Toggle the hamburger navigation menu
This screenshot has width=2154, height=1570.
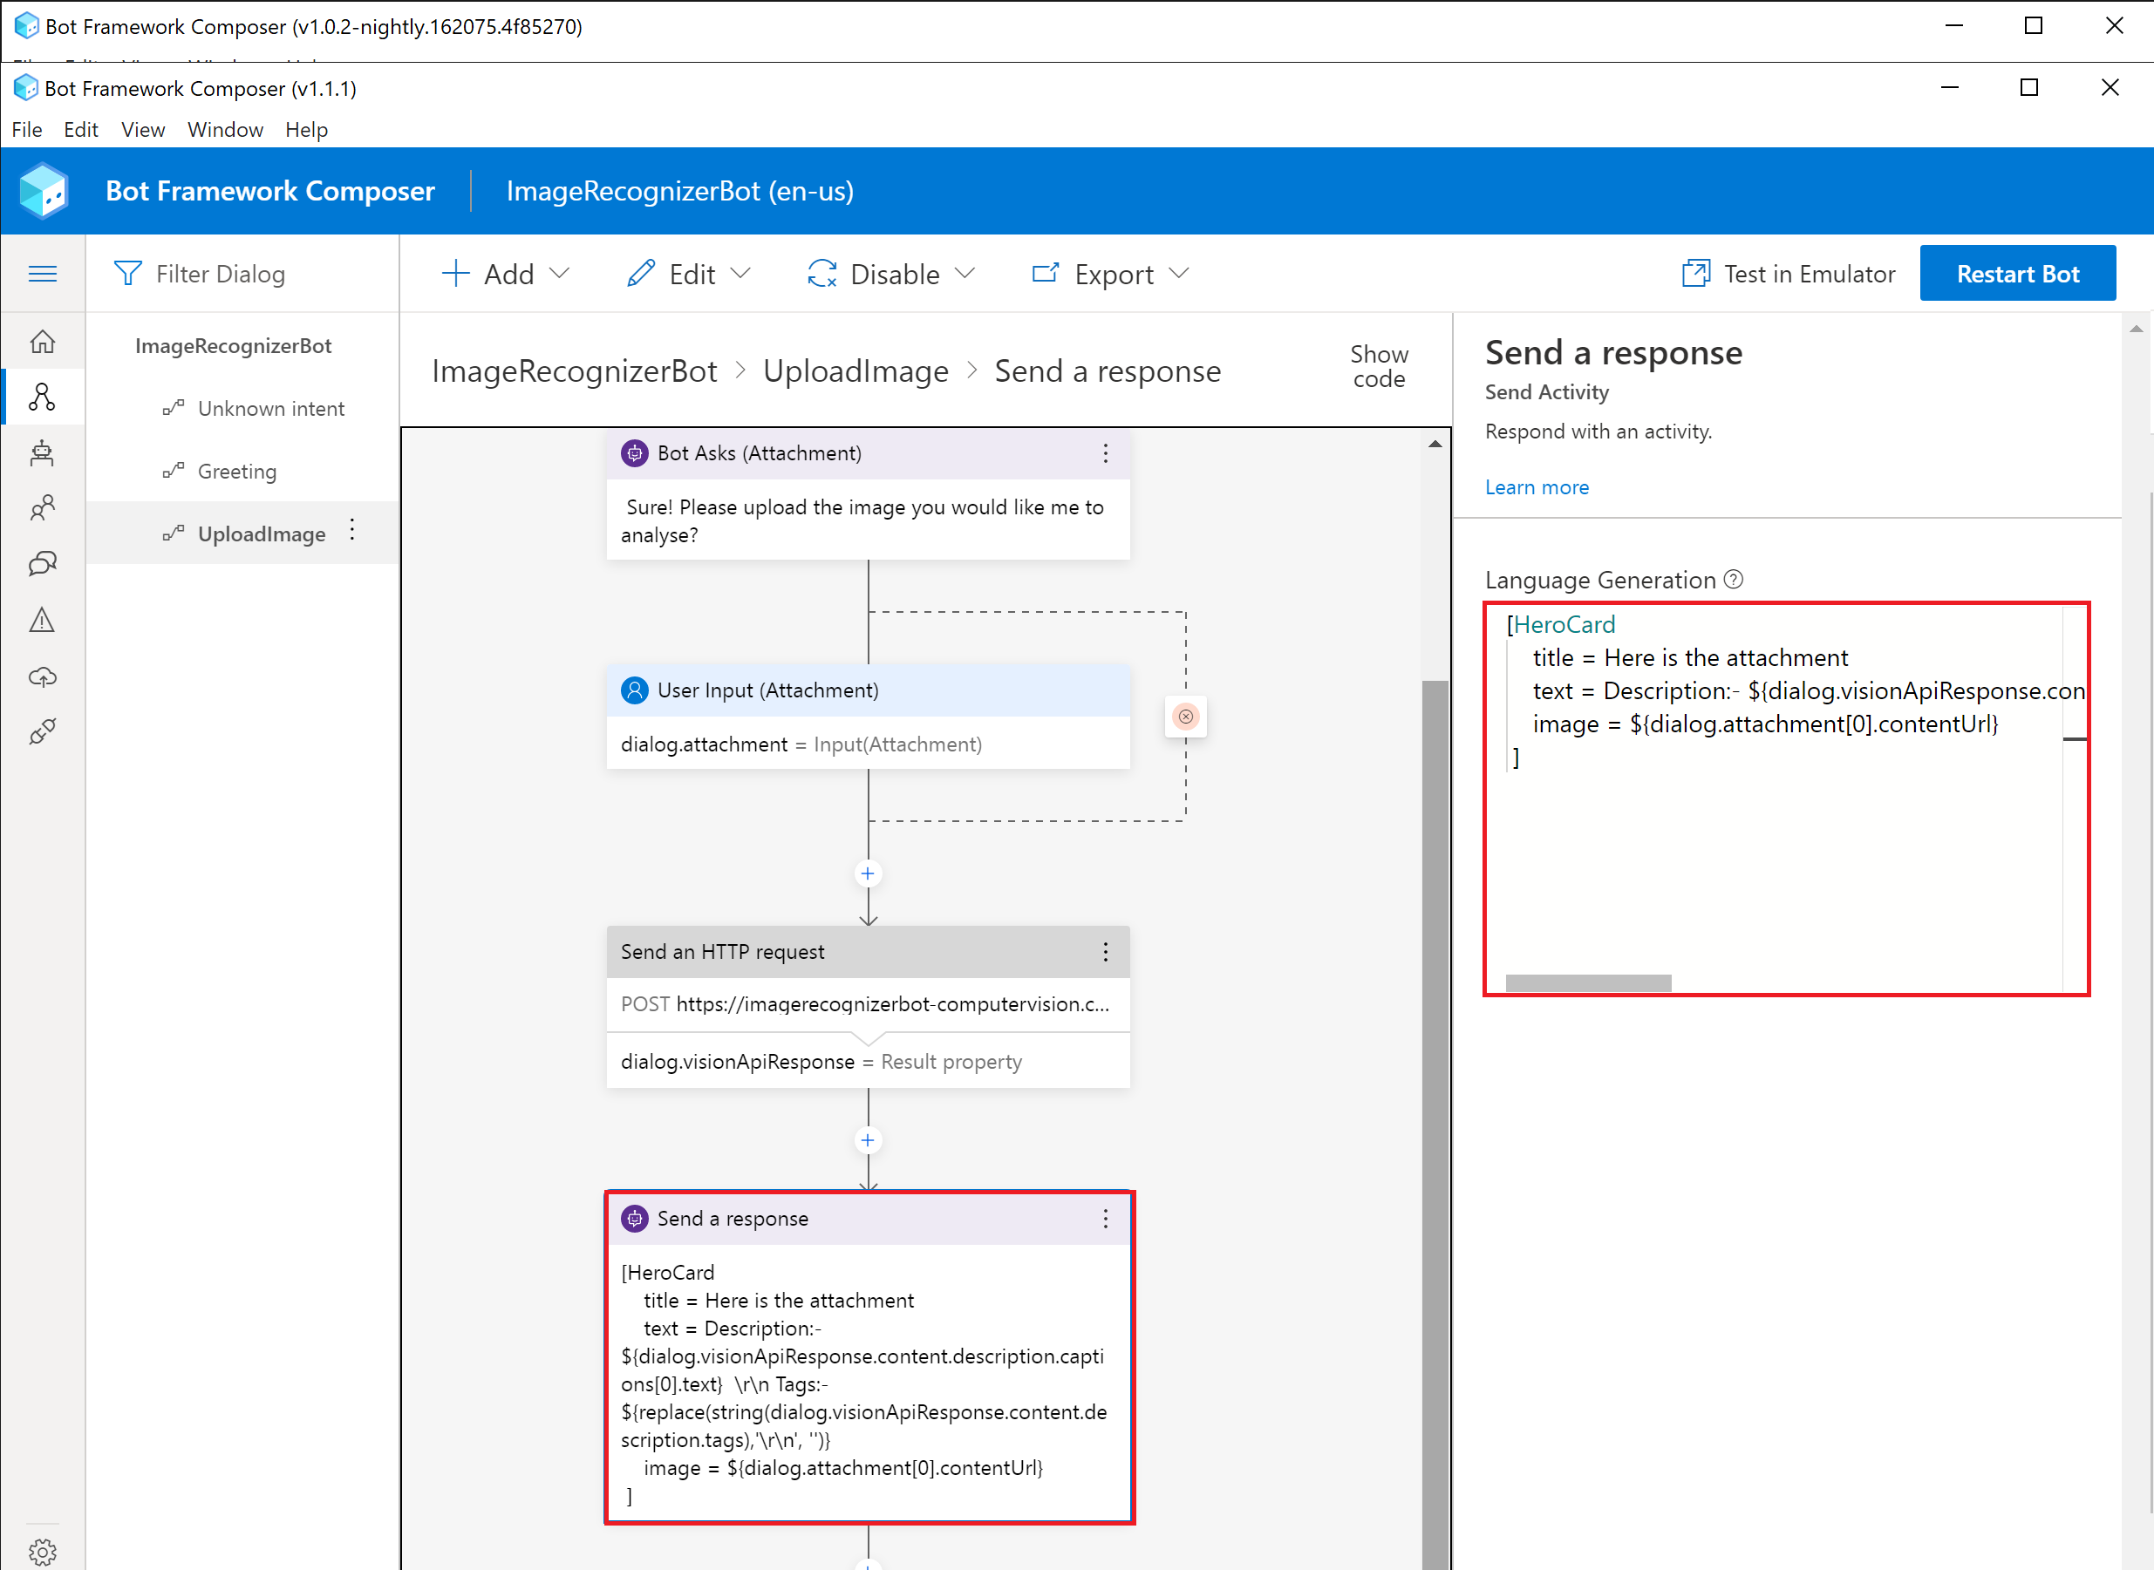click(x=43, y=274)
